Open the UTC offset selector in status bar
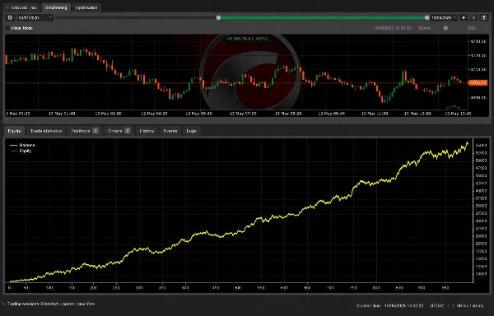 point(440,305)
